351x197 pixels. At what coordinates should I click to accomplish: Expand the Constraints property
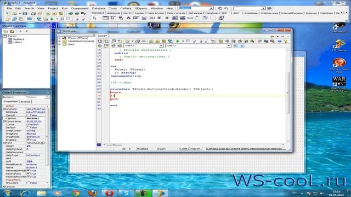tap(4, 121)
